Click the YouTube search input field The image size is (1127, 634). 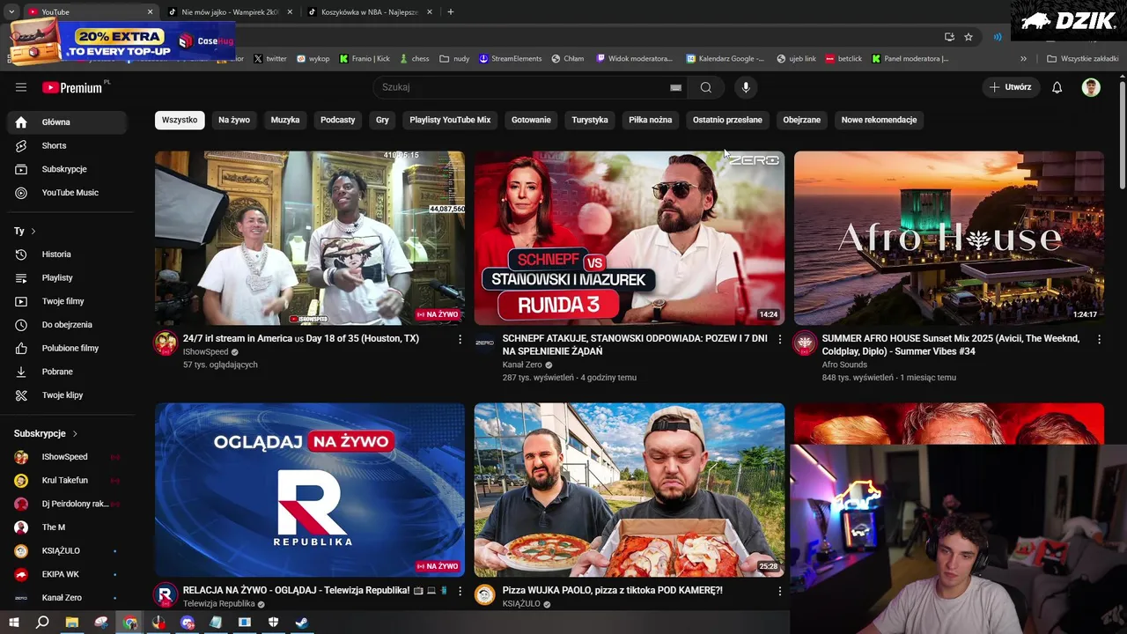pos(524,87)
